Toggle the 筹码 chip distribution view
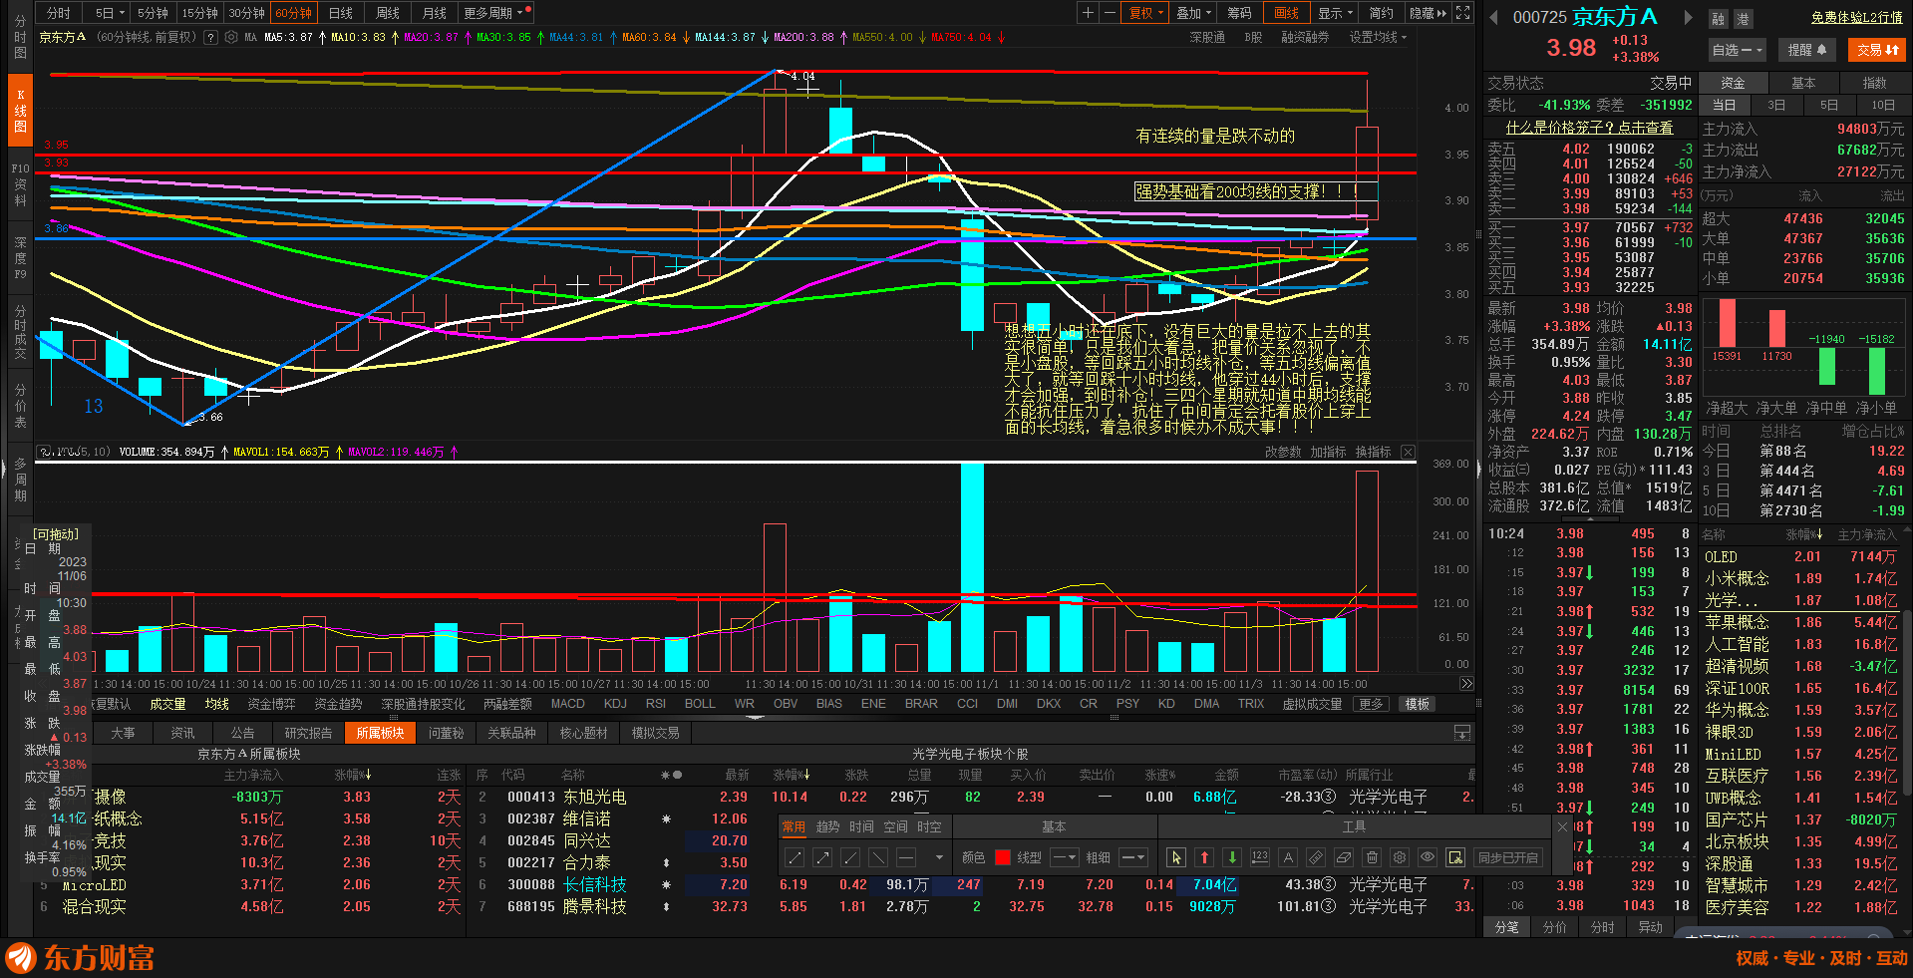Viewport: 1913px width, 978px height. pyautogui.click(x=1239, y=13)
